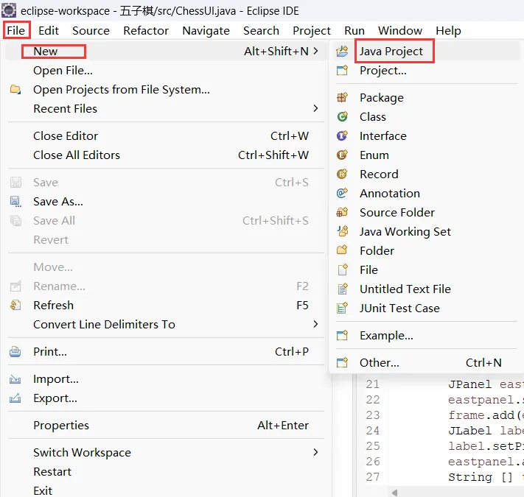
Task: Click the frame.add code on line 23
Action: [486, 415]
